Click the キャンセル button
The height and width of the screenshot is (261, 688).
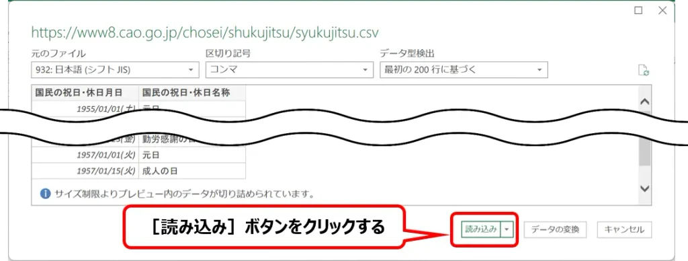tap(624, 229)
